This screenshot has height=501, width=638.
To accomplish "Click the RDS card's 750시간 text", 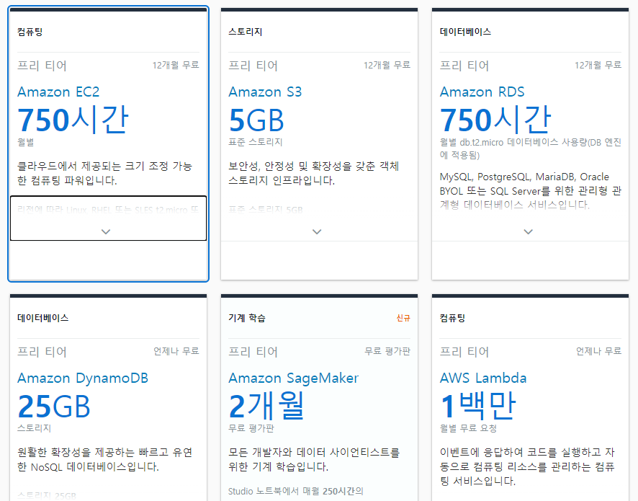I will [x=495, y=120].
